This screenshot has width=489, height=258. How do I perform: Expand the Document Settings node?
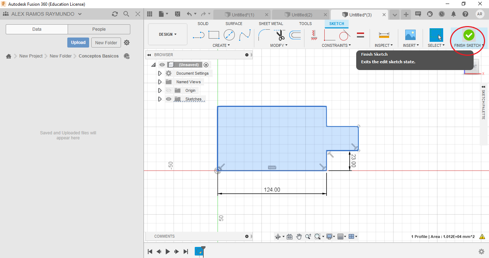click(x=160, y=73)
